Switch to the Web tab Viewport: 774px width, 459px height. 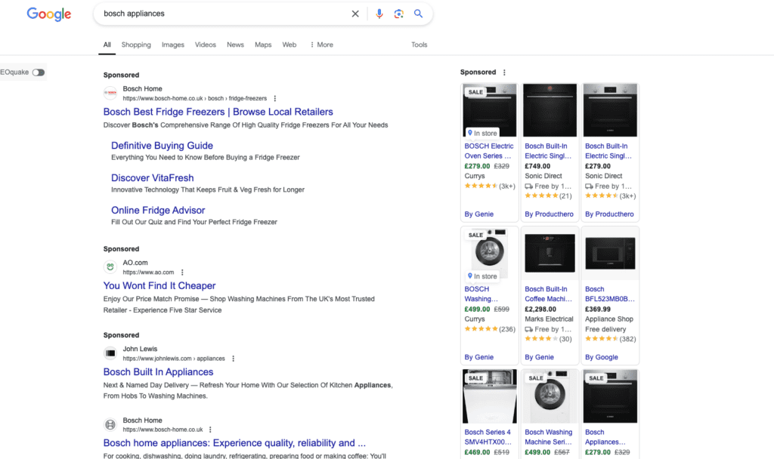(x=289, y=45)
